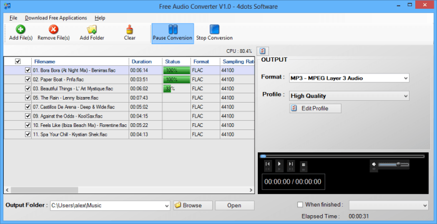Adjust the player volume slider
The image size is (437, 224).
point(393,164)
